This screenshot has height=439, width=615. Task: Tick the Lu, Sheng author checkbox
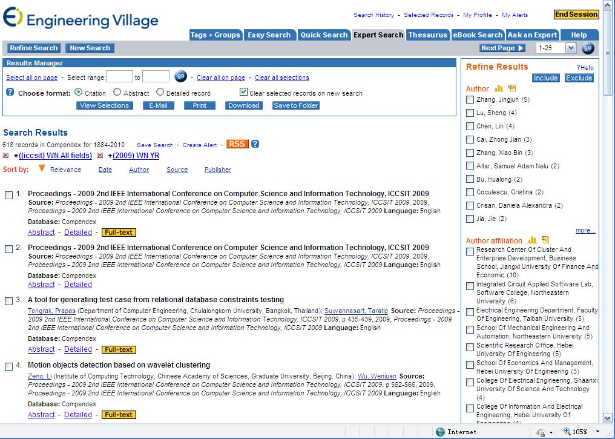[x=470, y=113]
